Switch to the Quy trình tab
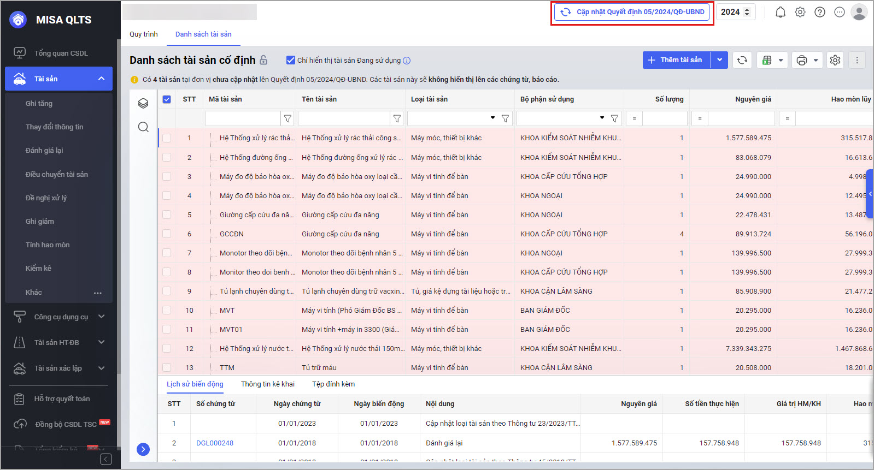The image size is (874, 470). (144, 34)
